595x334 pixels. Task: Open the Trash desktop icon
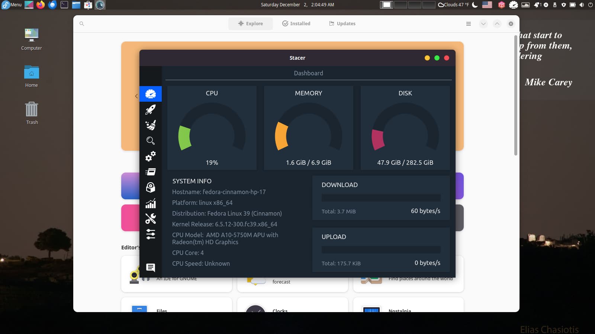32,114
